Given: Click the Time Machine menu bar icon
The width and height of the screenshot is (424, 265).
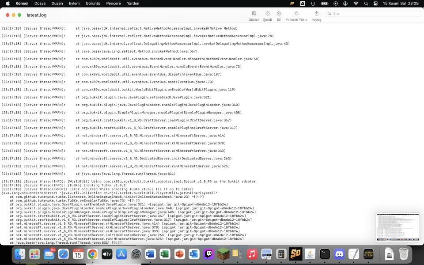Looking at the screenshot, I should 313,4.
